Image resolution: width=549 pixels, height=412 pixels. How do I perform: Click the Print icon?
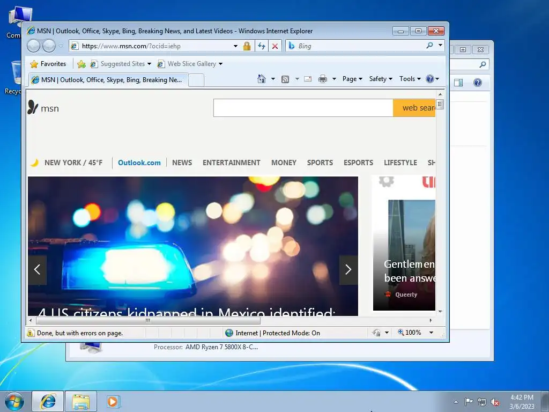tap(322, 79)
